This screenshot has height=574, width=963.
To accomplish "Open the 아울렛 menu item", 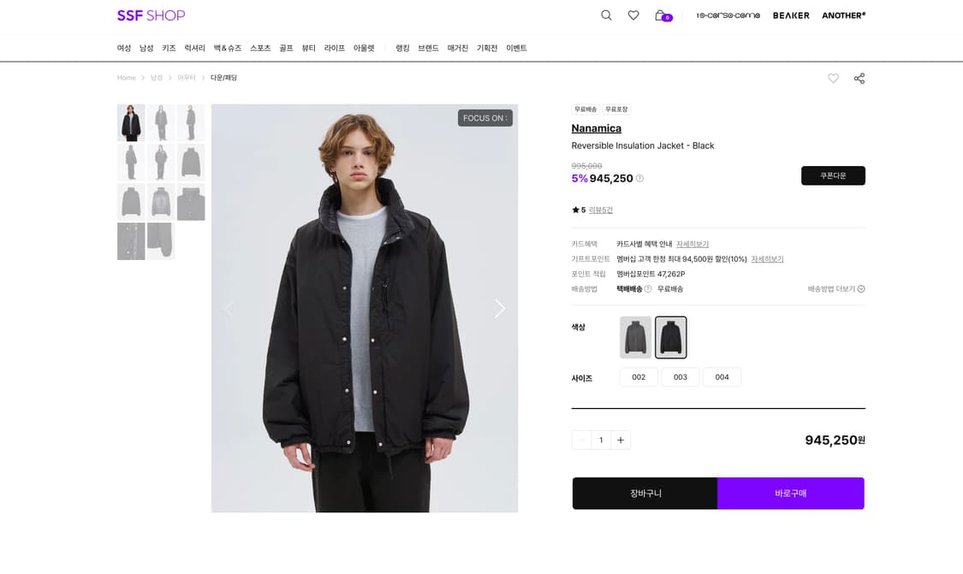I will (364, 49).
